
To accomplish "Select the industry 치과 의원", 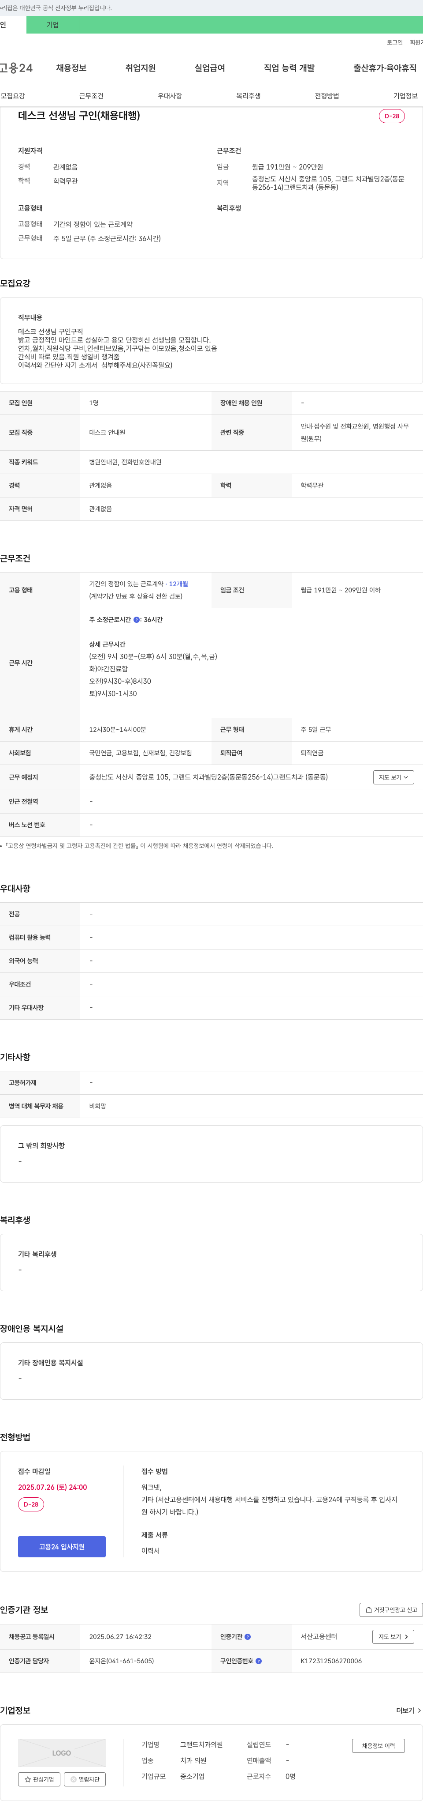I will (193, 1760).
